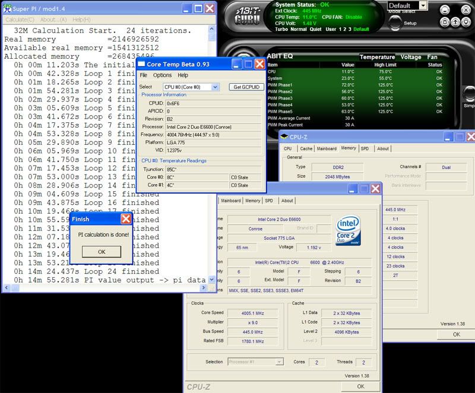Click OK in the Finish dialog
Viewport: 475px width, 393px height.
[x=102, y=252]
